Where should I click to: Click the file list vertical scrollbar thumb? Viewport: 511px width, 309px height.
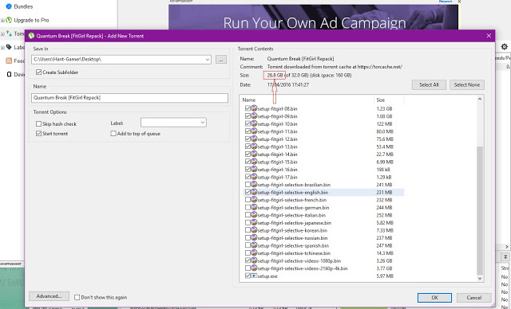tap(480, 210)
